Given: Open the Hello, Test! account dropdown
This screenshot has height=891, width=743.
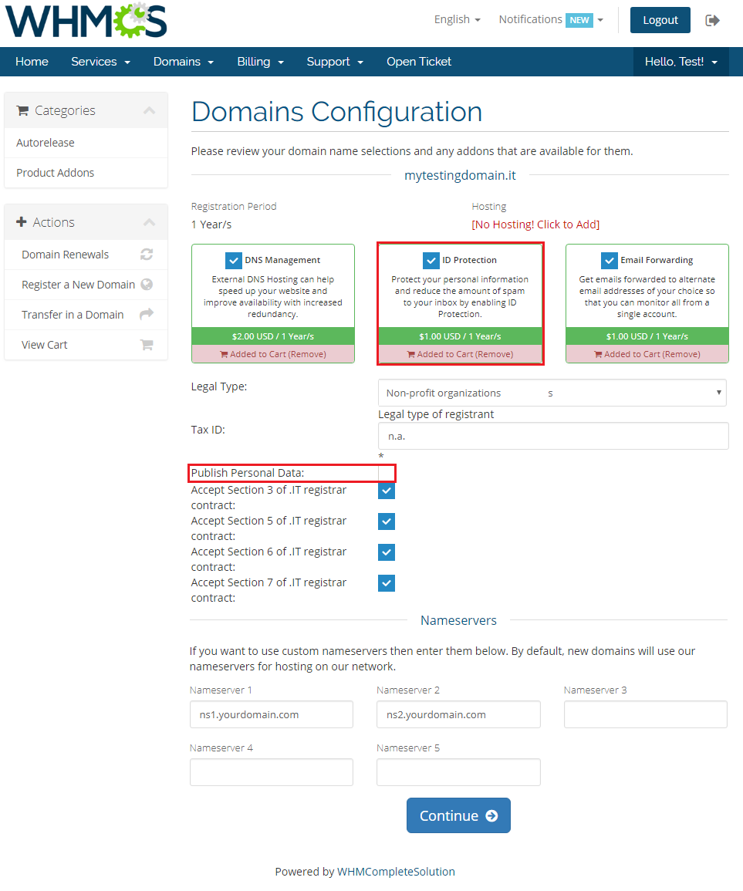Looking at the screenshot, I should (x=681, y=62).
